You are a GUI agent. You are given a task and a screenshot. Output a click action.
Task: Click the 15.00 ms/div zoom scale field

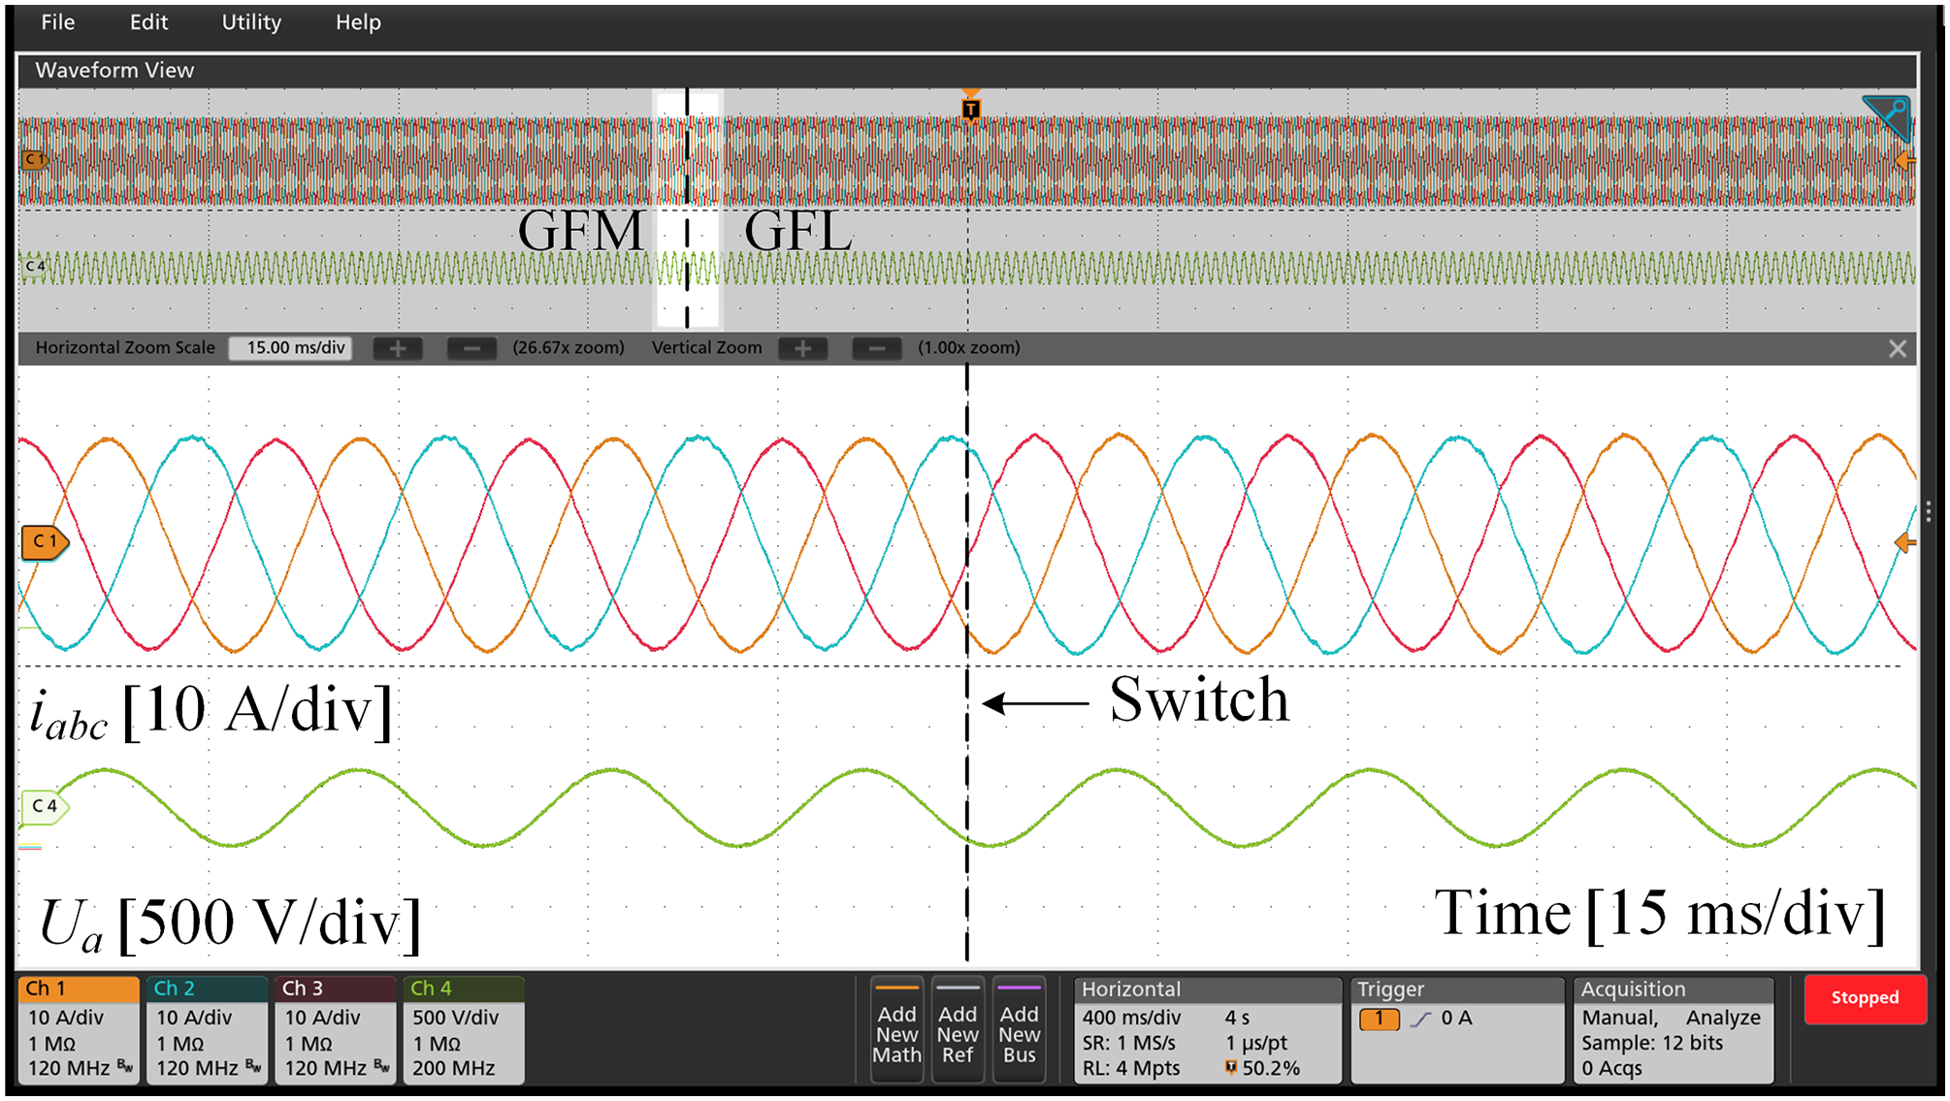(291, 348)
